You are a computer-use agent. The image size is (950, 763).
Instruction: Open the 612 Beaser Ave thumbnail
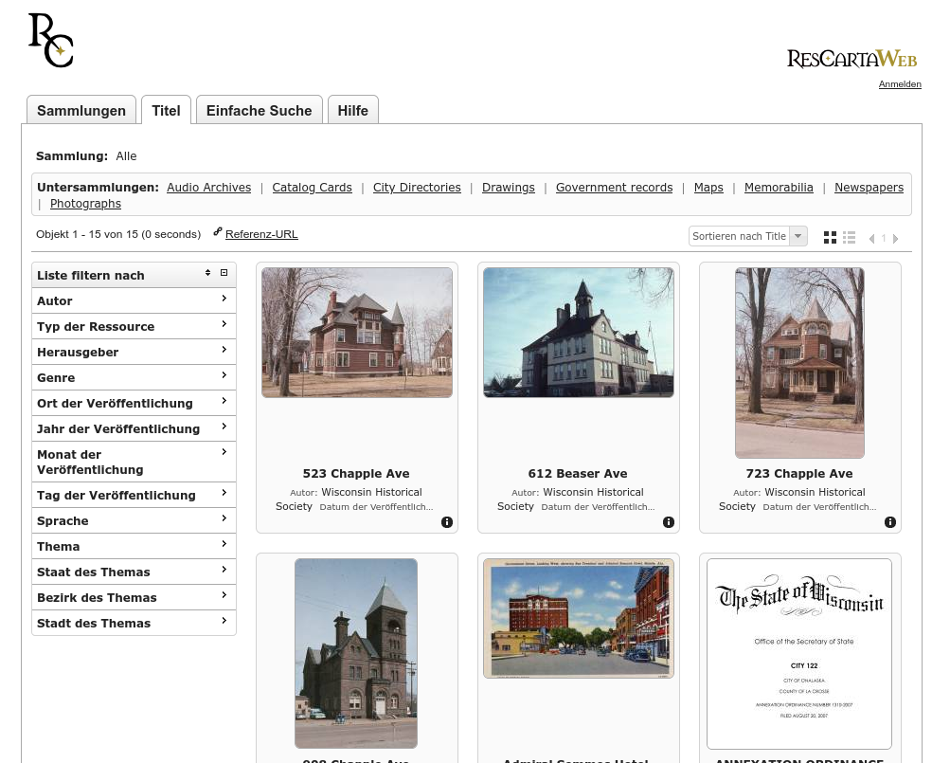pyautogui.click(x=579, y=333)
